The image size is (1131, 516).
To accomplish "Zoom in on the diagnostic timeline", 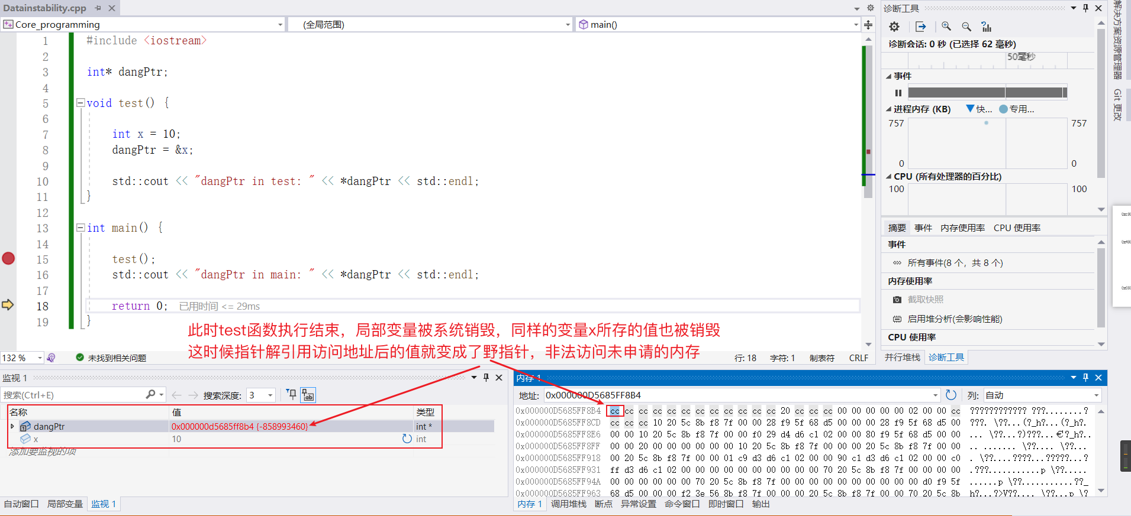I will pyautogui.click(x=946, y=27).
